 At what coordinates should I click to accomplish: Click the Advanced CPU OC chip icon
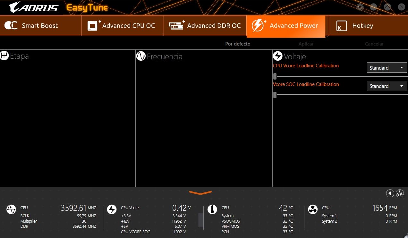[94, 26]
